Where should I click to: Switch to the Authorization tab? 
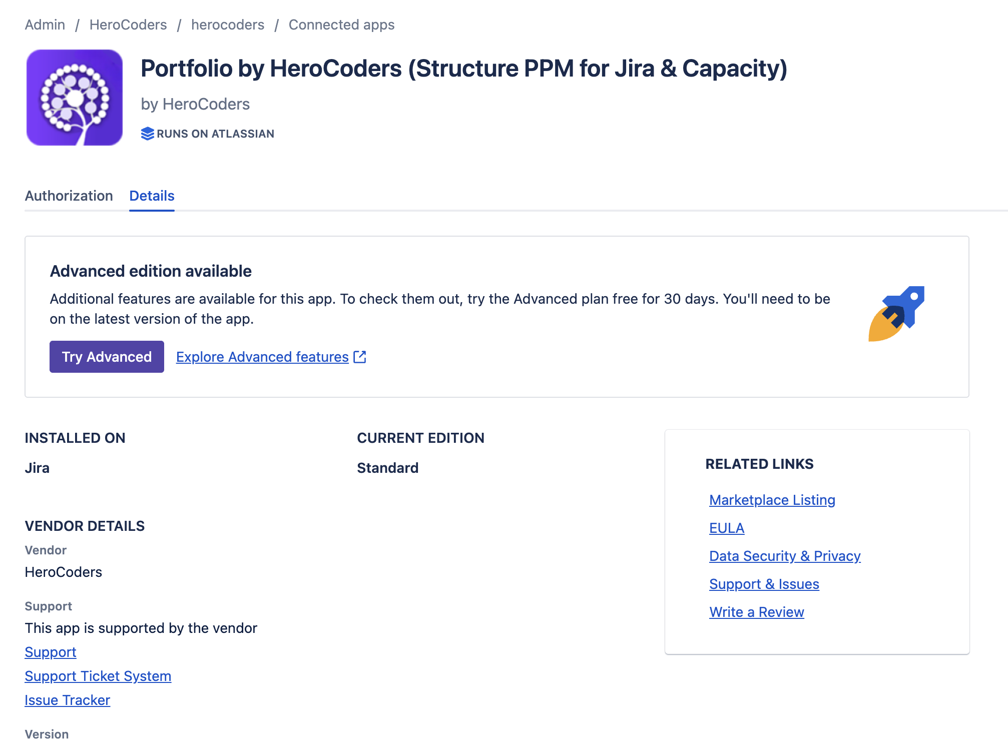pyautogui.click(x=69, y=196)
